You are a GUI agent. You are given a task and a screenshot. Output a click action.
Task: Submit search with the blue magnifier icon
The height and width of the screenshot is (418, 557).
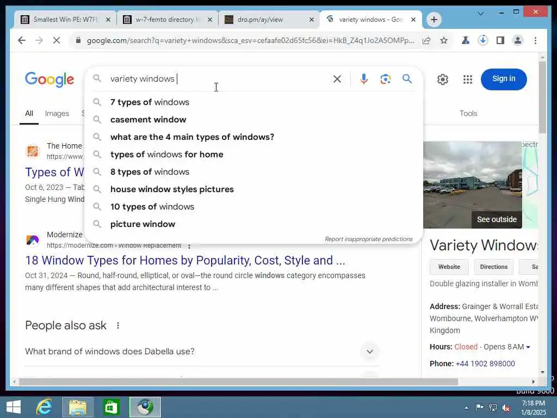pos(407,79)
